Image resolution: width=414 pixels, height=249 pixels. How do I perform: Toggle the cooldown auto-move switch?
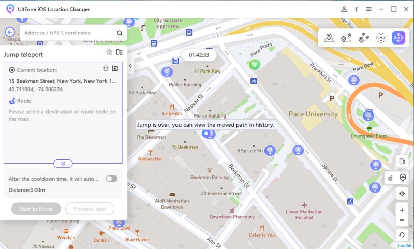click(x=111, y=179)
